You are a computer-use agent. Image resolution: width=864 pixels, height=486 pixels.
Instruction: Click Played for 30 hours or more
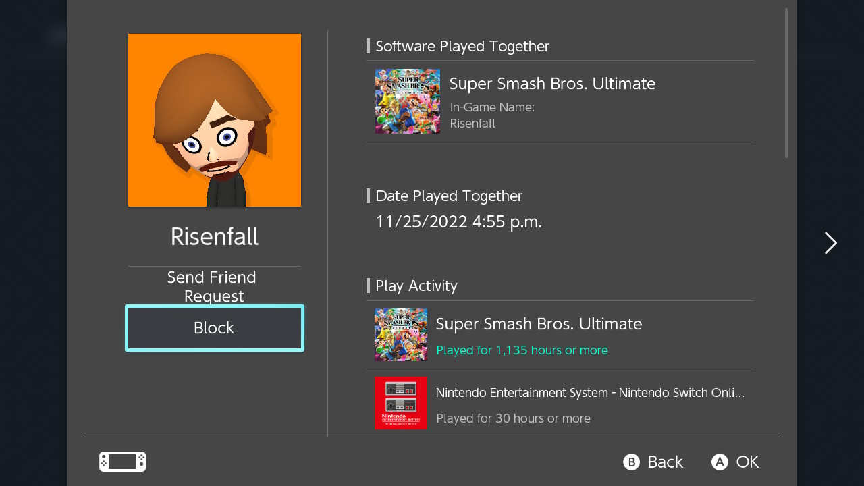click(513, 418)
